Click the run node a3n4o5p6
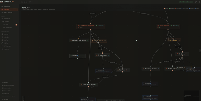Image resolution: width=201 pixels, height=101 pixels. [x=150, y=84]
